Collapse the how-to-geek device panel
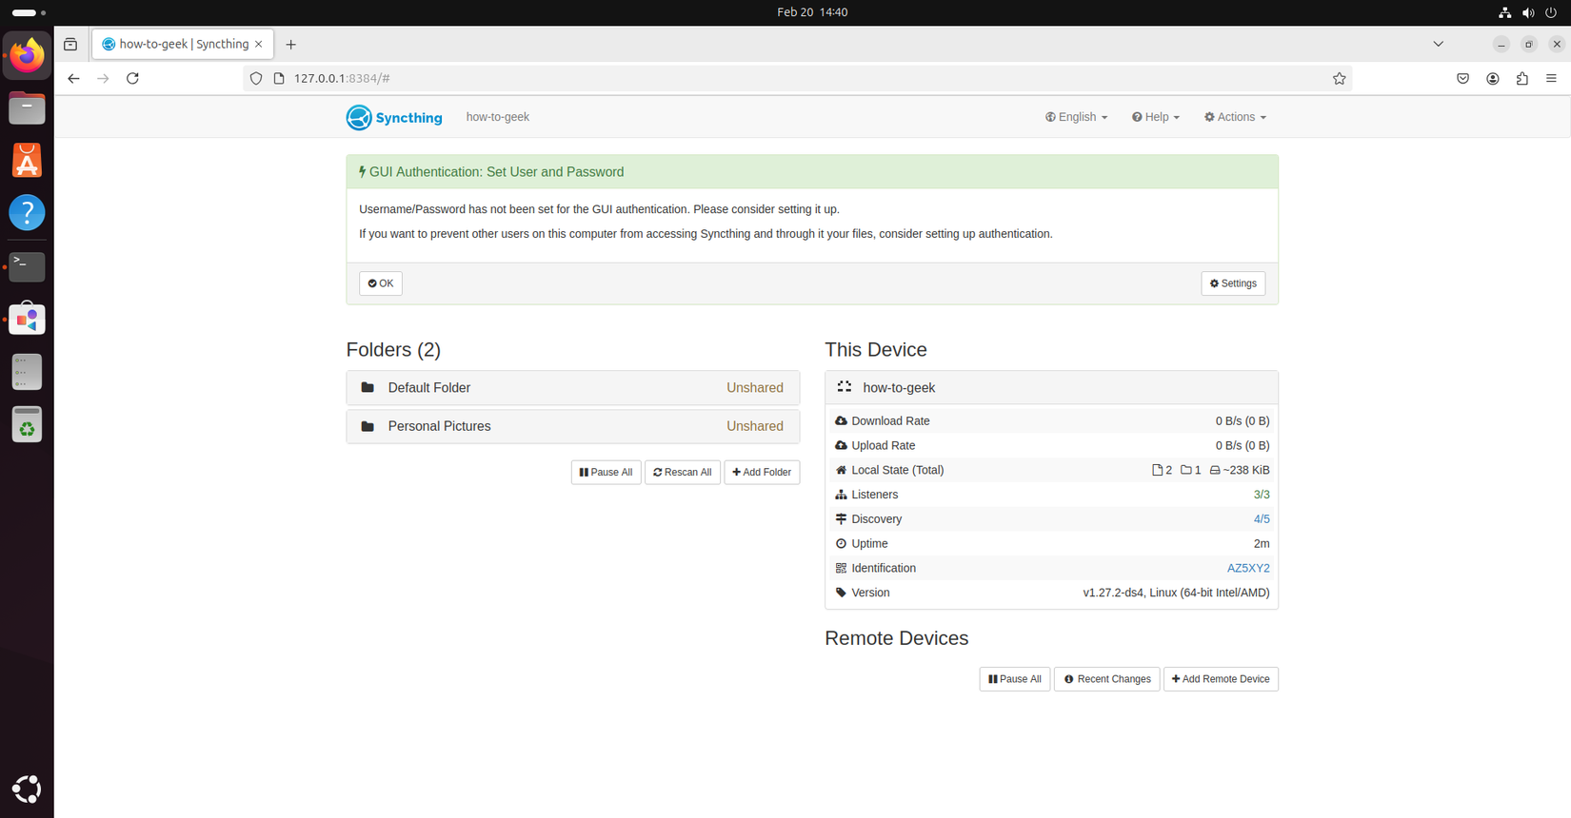Viewport: 1571px width, 818px height. point(1050,388)
